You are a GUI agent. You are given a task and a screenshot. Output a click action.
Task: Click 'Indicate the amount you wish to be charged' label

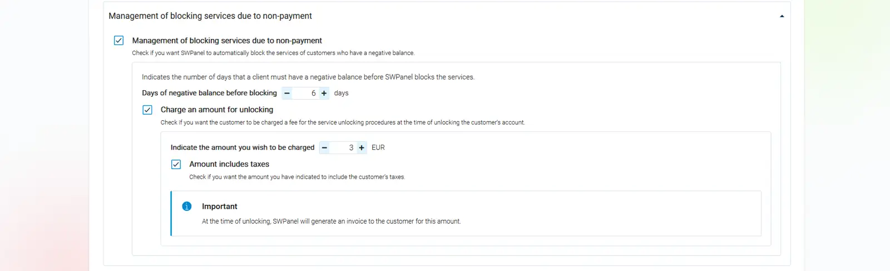coord(242,147)
